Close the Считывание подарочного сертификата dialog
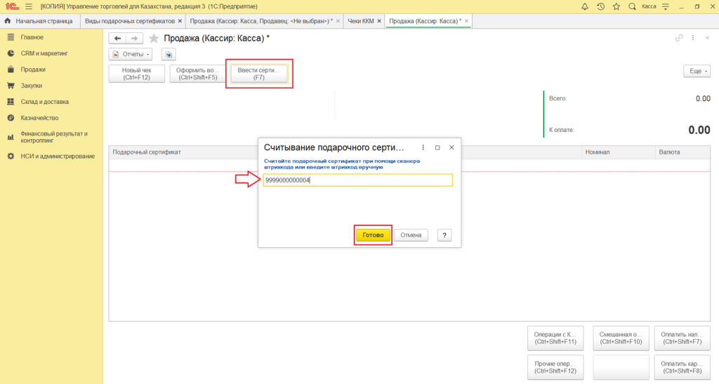 click(x=451, y=147)
